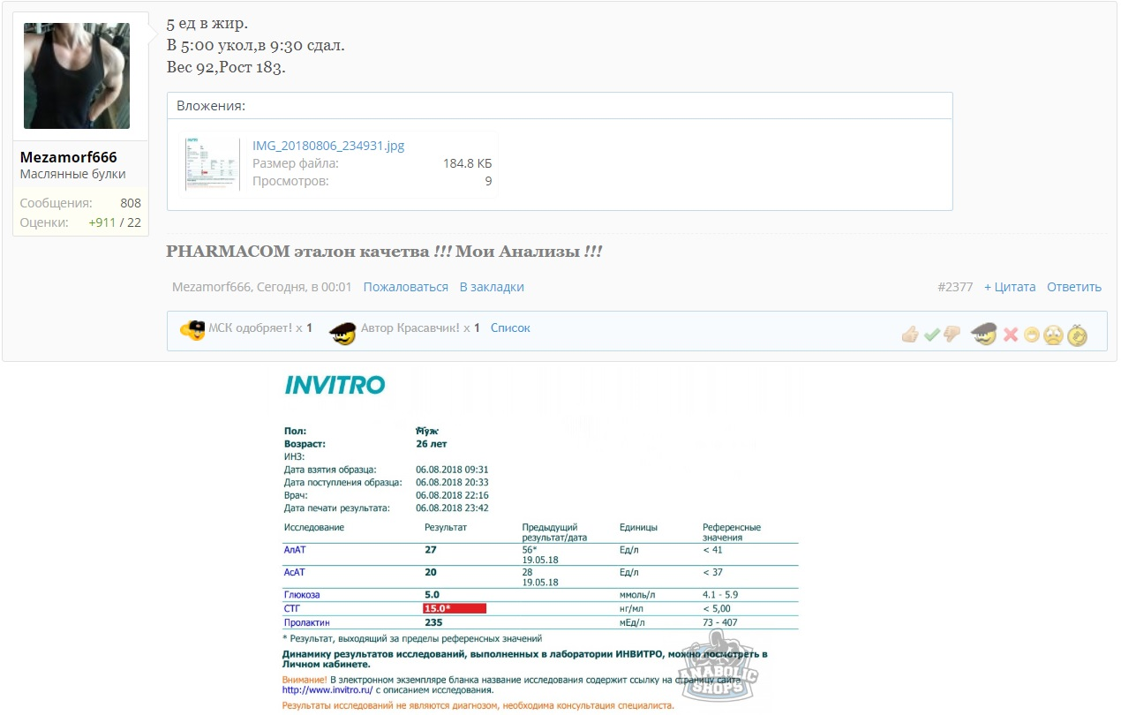Click the Автор Красавчик smiley icon
1121x715 pixels.
tap(342, 333)
